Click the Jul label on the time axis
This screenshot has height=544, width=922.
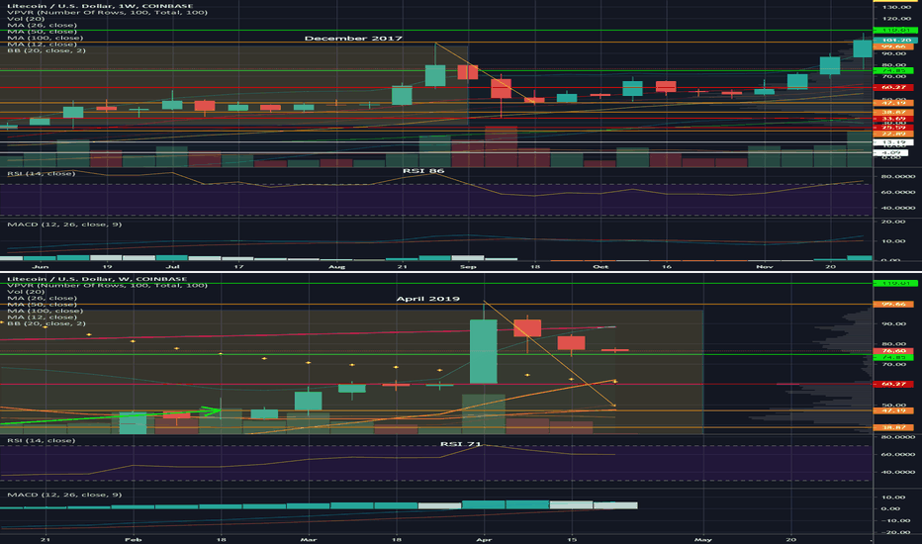click(x=173, y=267)
